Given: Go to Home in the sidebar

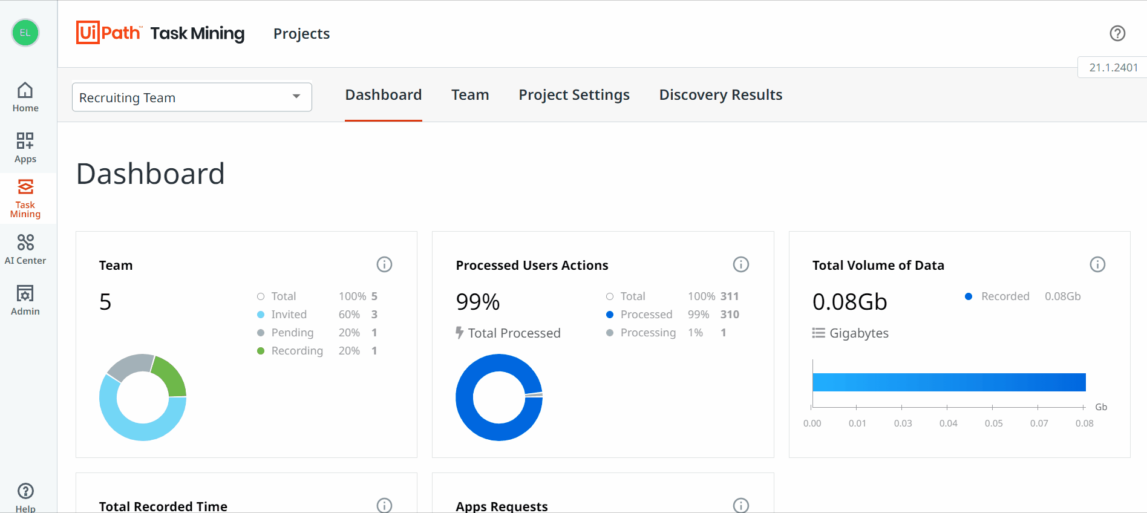Looking at the screenshot, I should coord(25,97).
